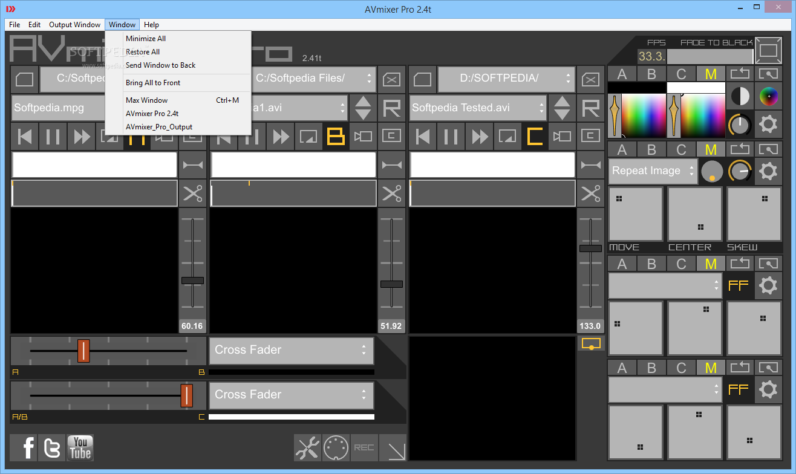Open the fourth effect panel's empty dropdown
Image resolution: width=796 pixels, height=474 pixels.
point(665,389)
